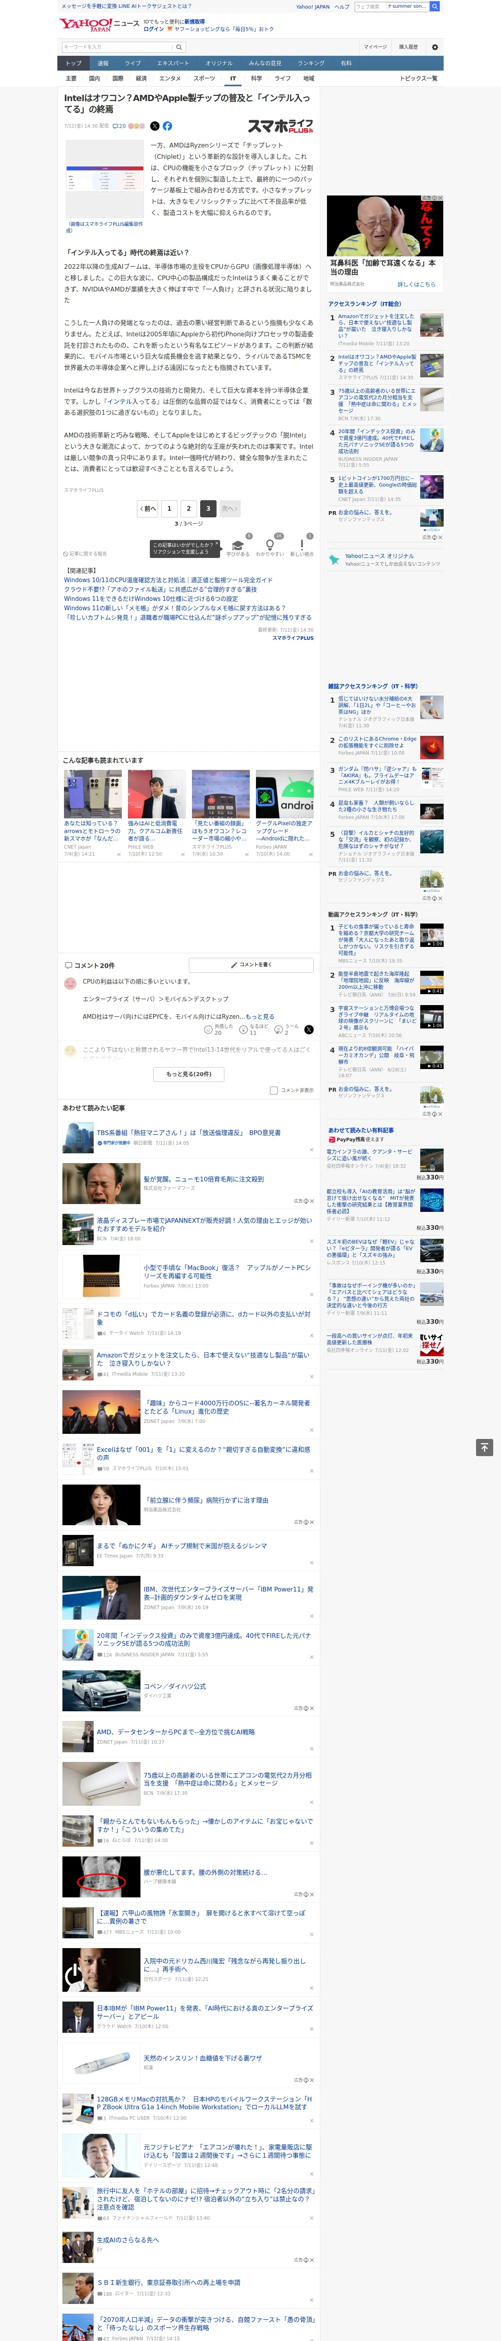Open the AMD、データセンターからPCまで article
501x2341 pixels.
click(x=176, y=1732)
